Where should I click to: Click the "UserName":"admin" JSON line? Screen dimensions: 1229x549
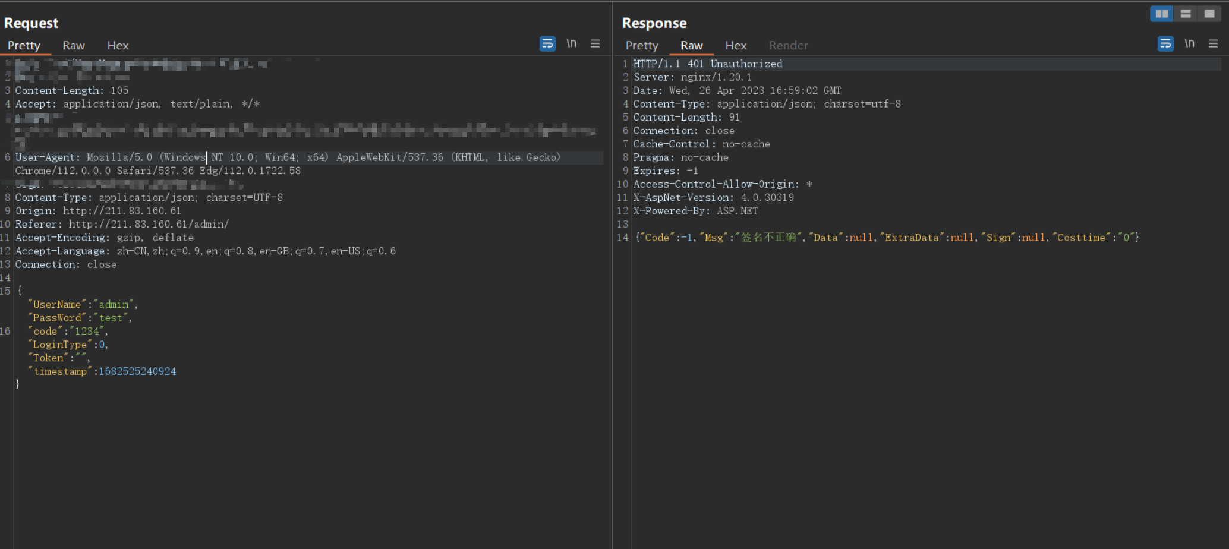(x=83, y=305)
